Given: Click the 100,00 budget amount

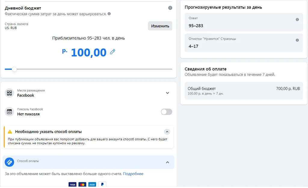Looking at the screenshot, I should [x=88, y=53].
